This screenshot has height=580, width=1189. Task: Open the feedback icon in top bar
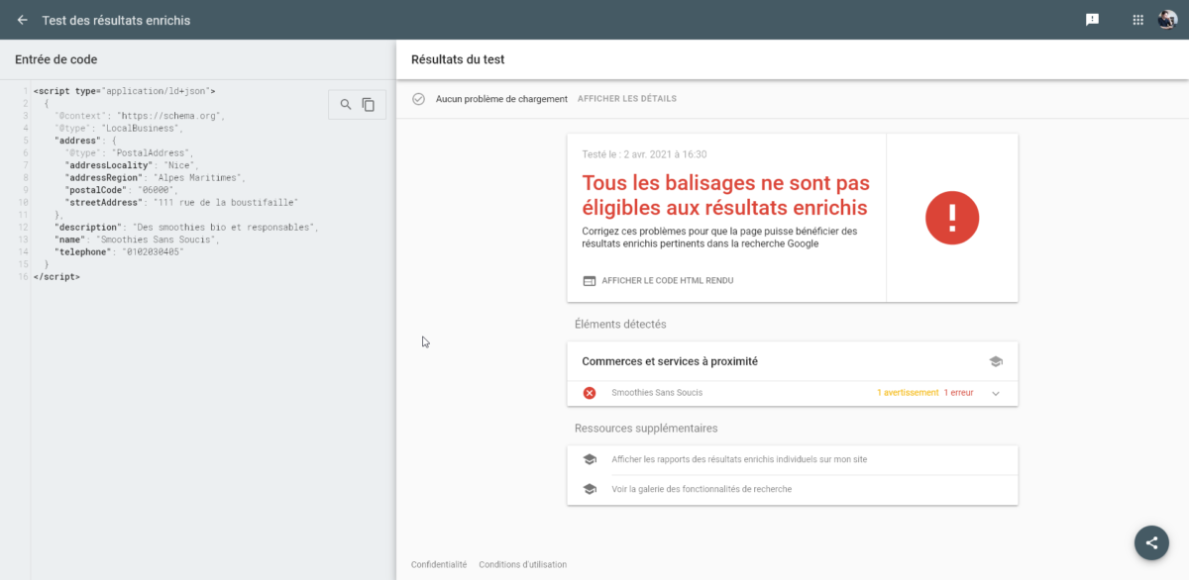tap(1092, 20)
